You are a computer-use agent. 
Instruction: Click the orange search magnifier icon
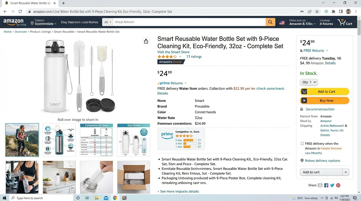click(x=270, y=22)
